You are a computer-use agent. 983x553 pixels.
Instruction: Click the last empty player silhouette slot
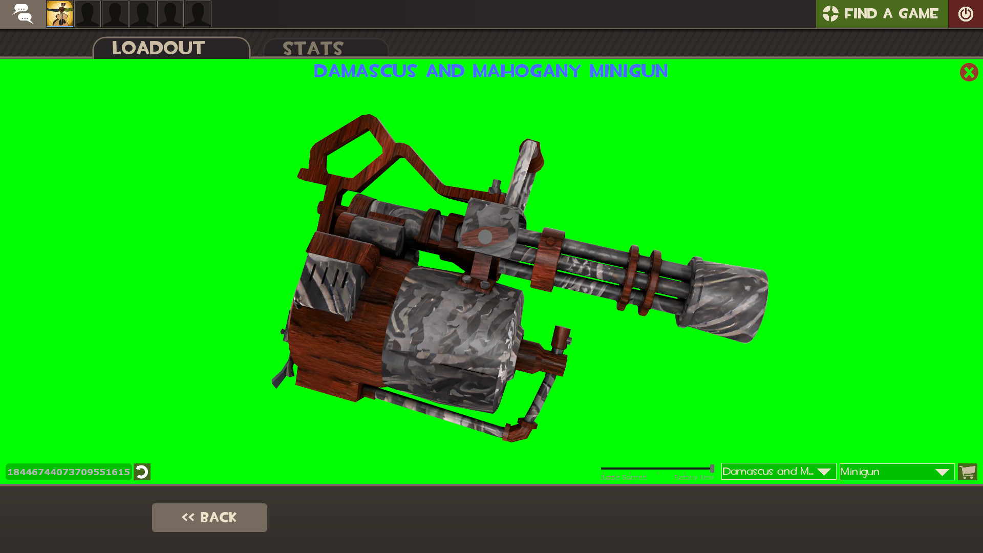[x=199, y=14]
